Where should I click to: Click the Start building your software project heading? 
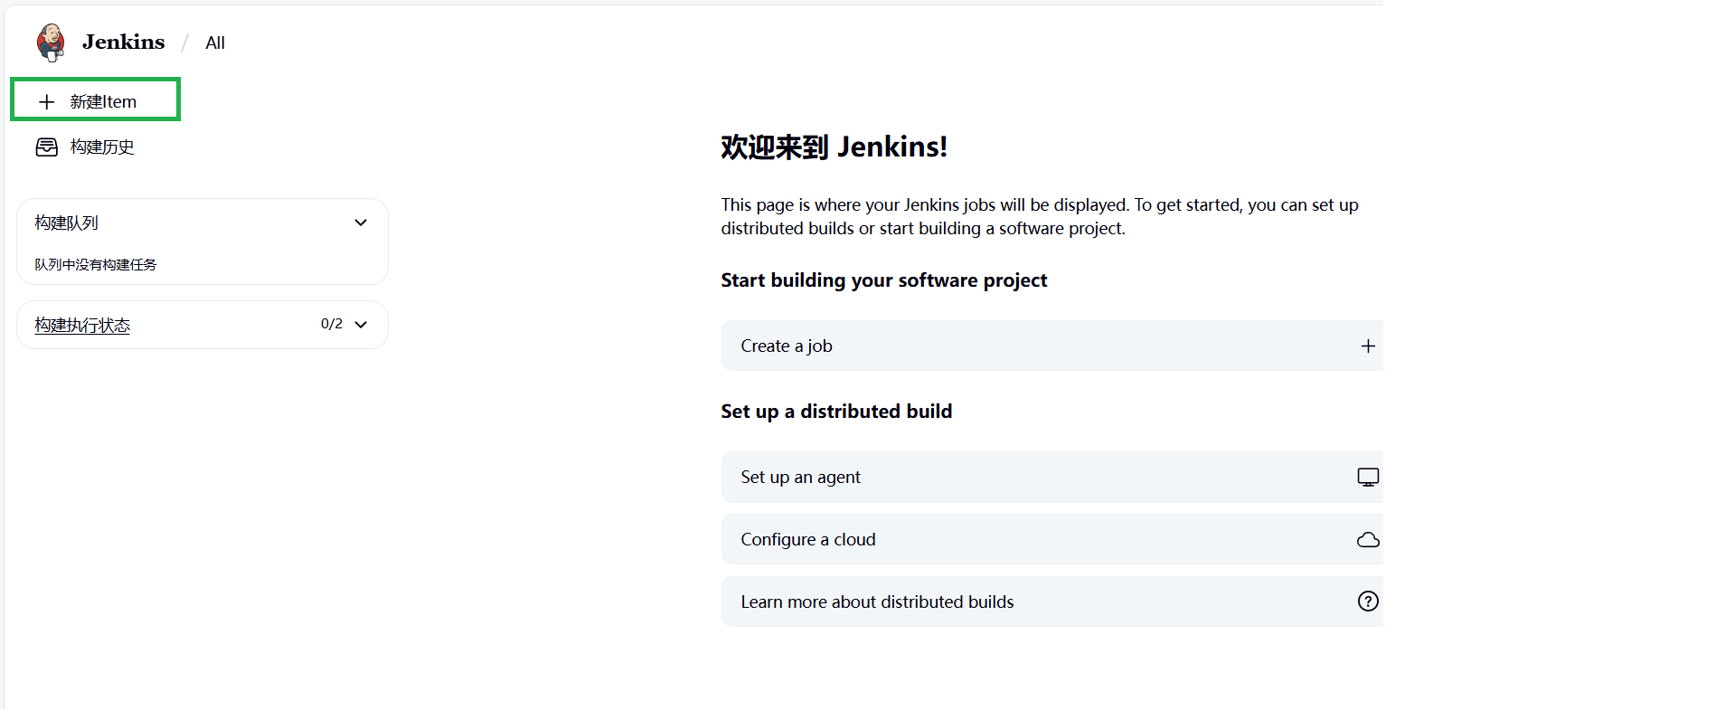tap(883, 280)
